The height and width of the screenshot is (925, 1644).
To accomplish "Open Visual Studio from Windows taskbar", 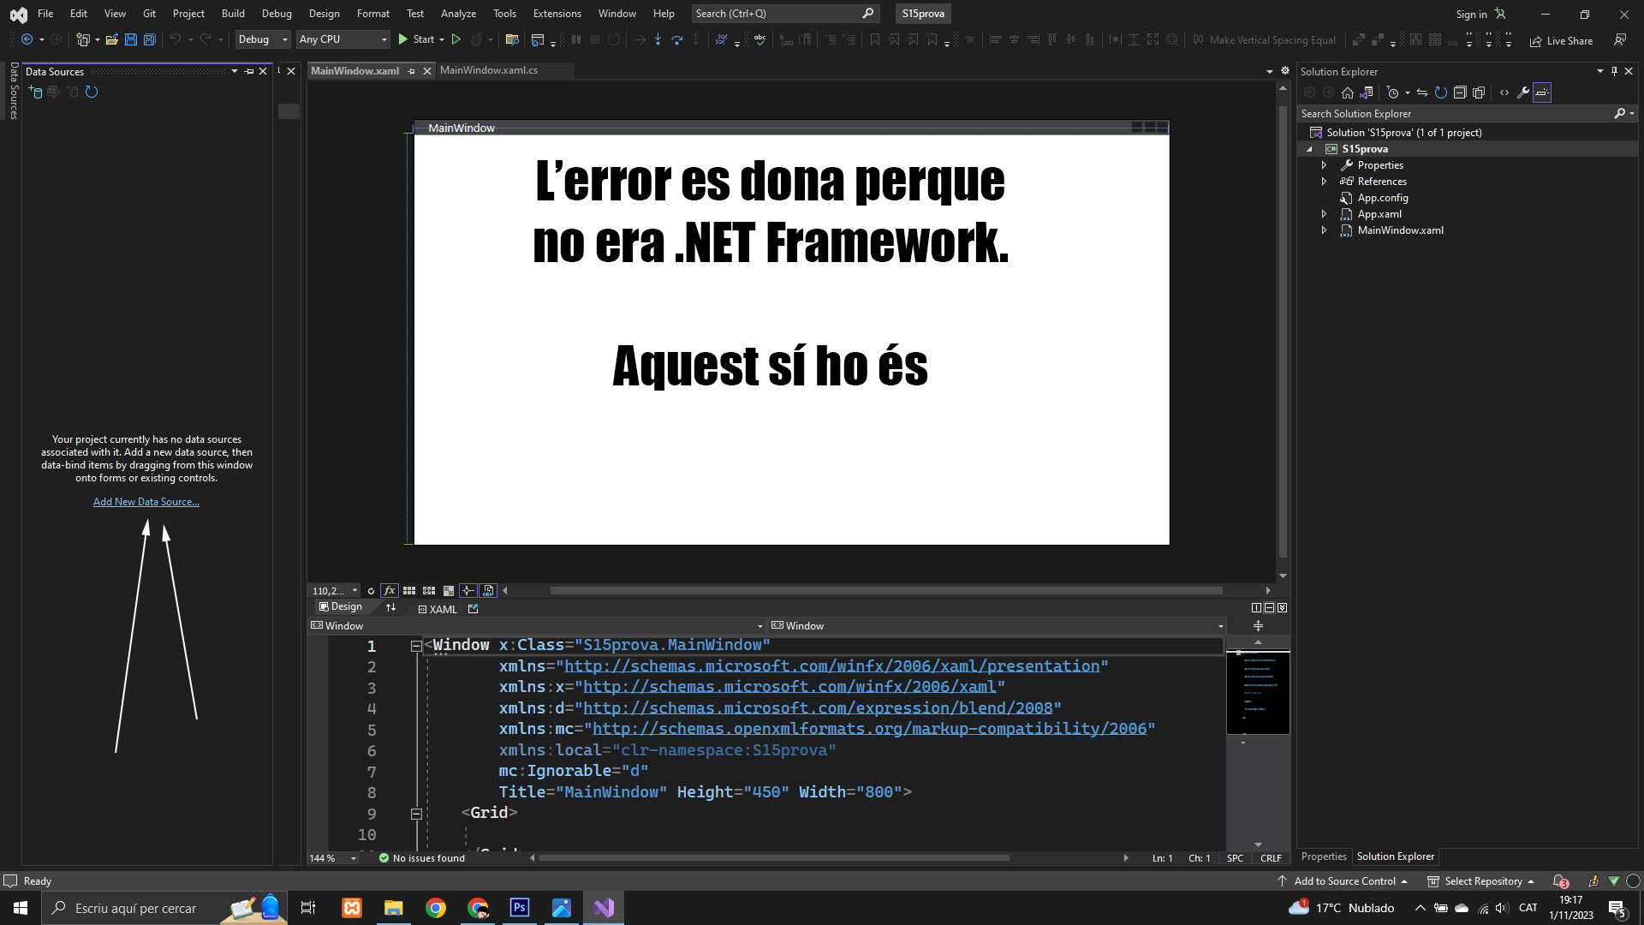I will click(604, 908).
